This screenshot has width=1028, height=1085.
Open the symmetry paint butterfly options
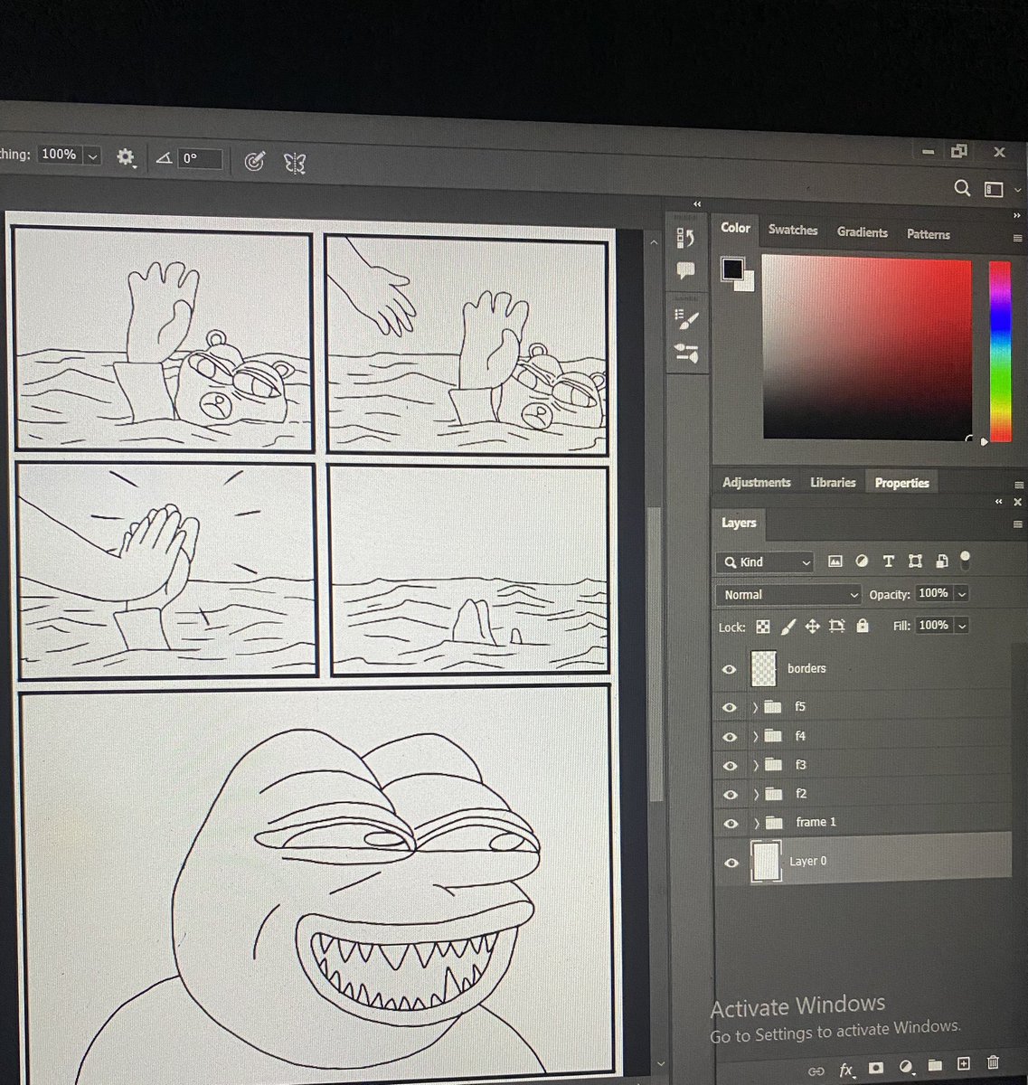pos(295,163)
